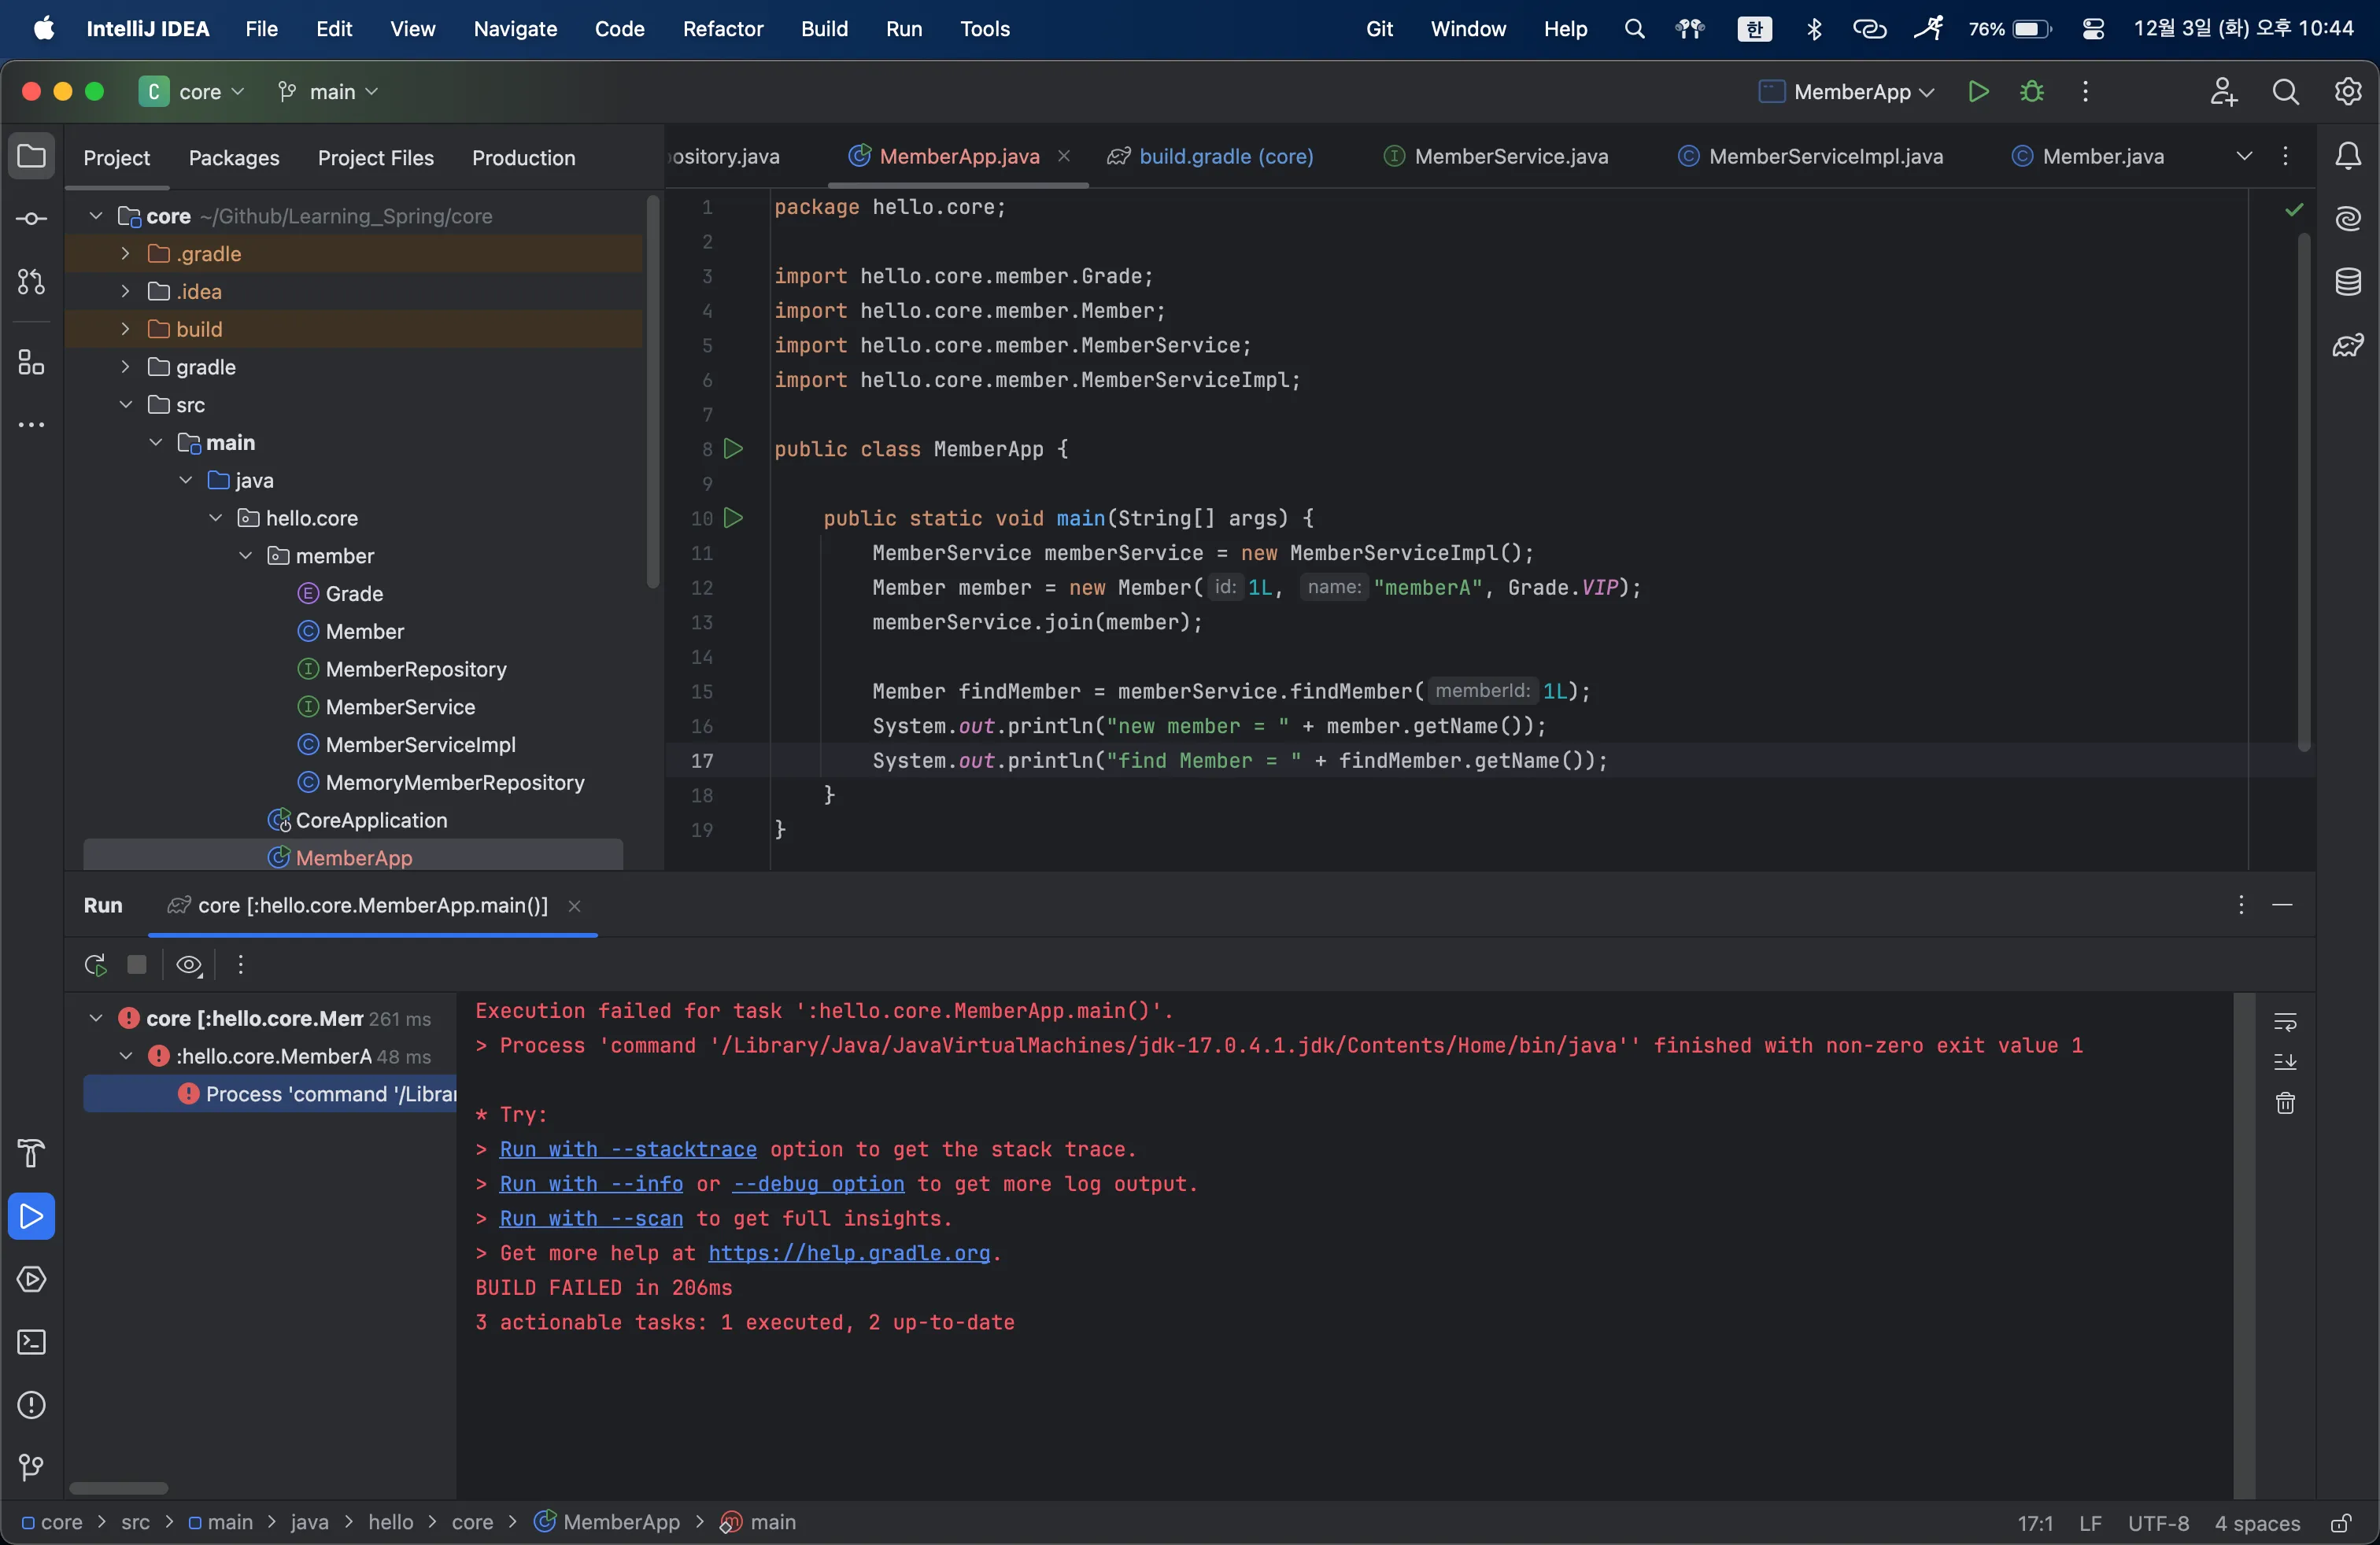The height and width of the screenshot is (1545, 2380).
Task: Open macOS Spotlight search in menu bar
Action: [1634, 29]
